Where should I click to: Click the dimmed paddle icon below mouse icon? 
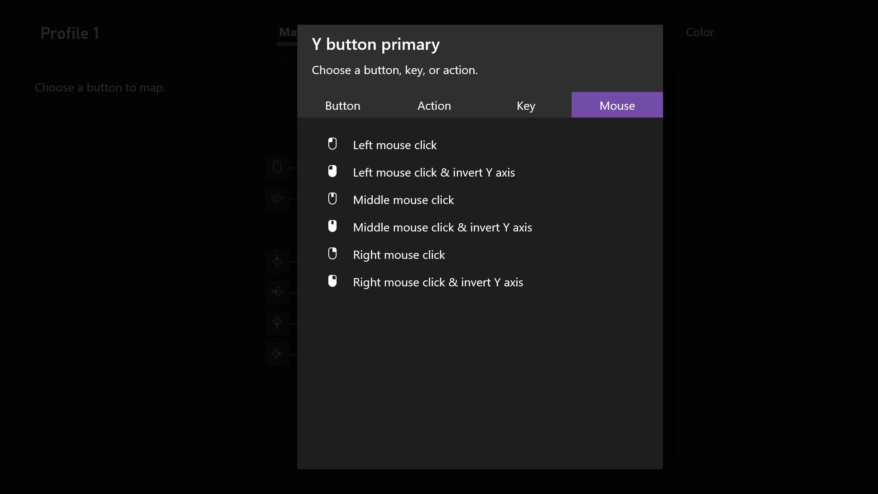(277, 199)
